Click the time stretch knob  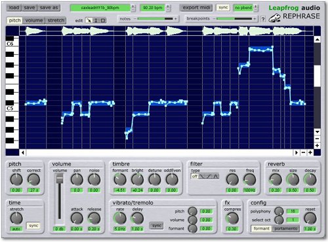click(16, 218)
